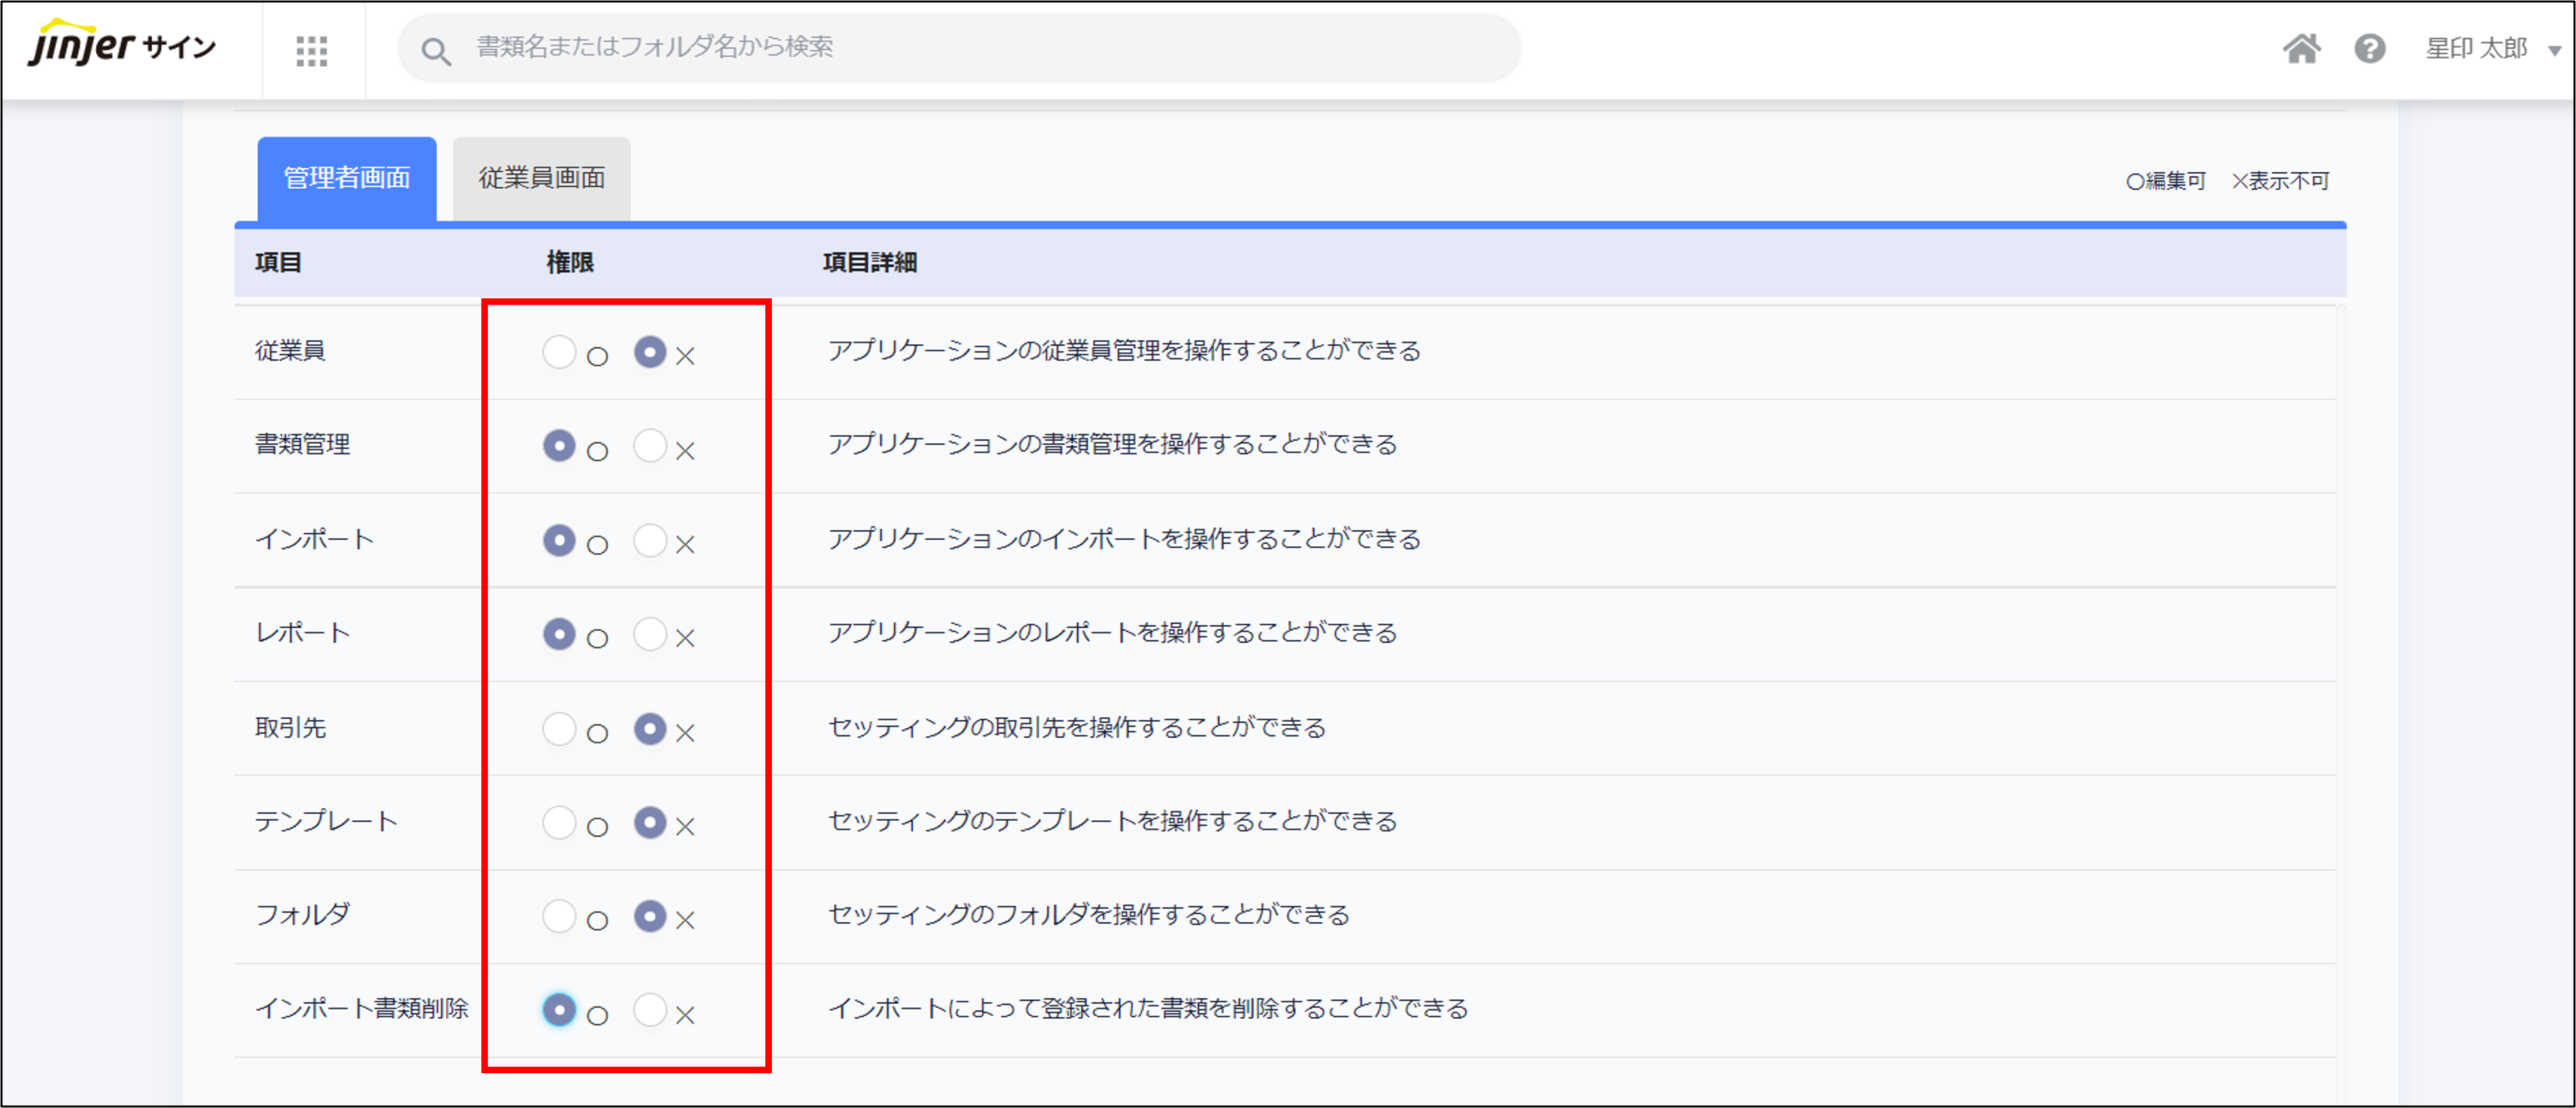This screenshot has height=1108, width=2576.
Task: Open help with question mark icon
Action: [2369, 48]
